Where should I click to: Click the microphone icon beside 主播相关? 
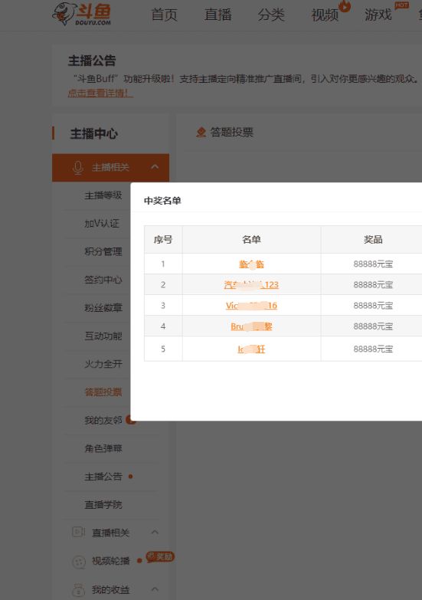(x=77, y=168)
